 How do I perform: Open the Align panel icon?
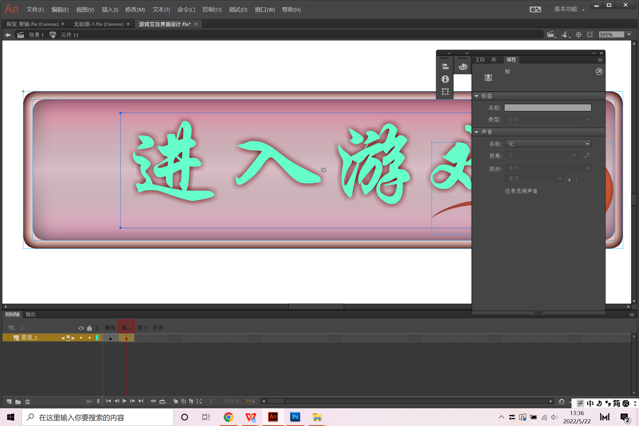tap(445, 67)
